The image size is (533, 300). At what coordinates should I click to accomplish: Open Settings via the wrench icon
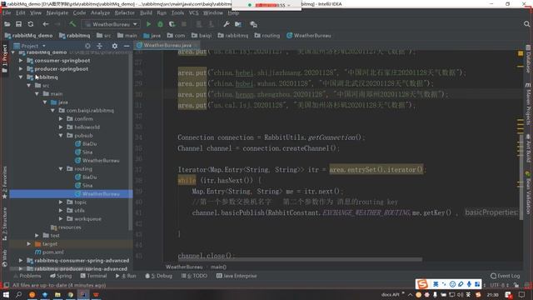point(227,24)
